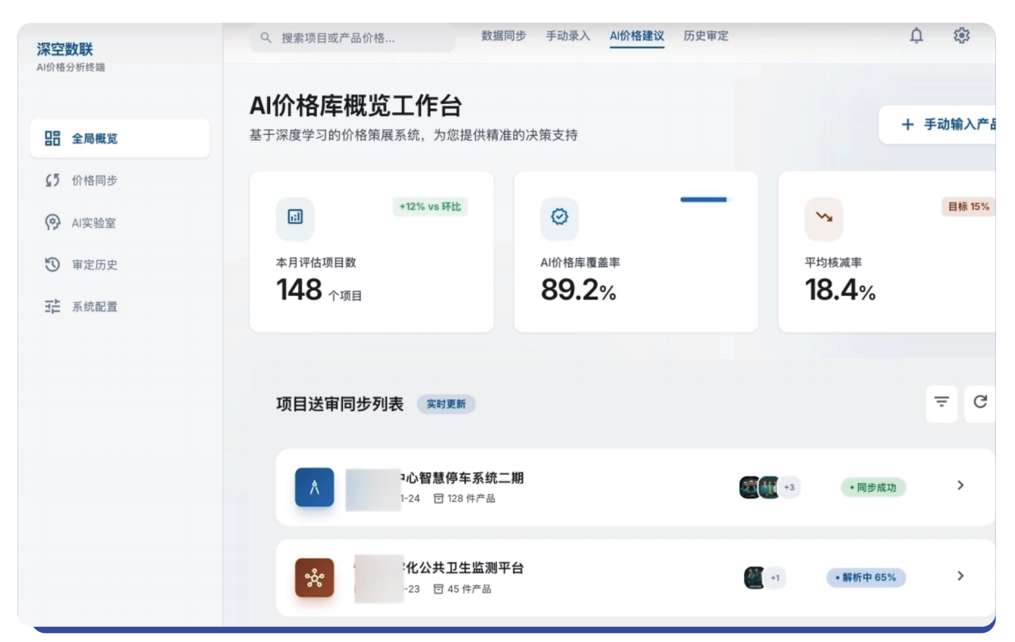
Task: Click the brown network node project icon
Action: click(x=314, y=577)
